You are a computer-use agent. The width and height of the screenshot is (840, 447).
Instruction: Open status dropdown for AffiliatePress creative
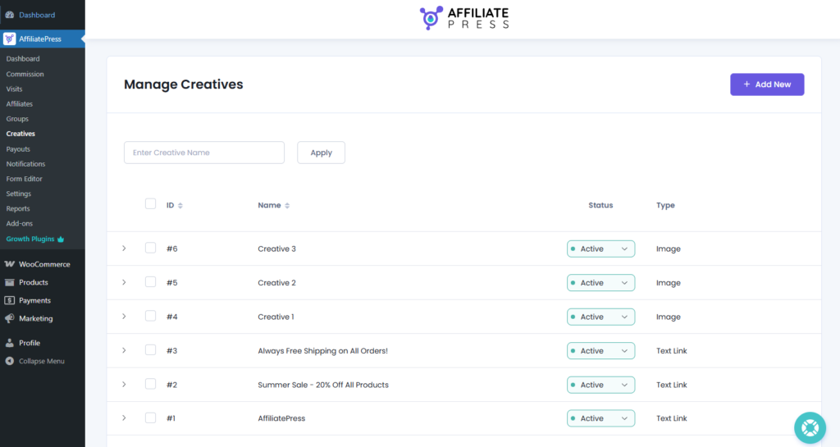tap(601, 418)
